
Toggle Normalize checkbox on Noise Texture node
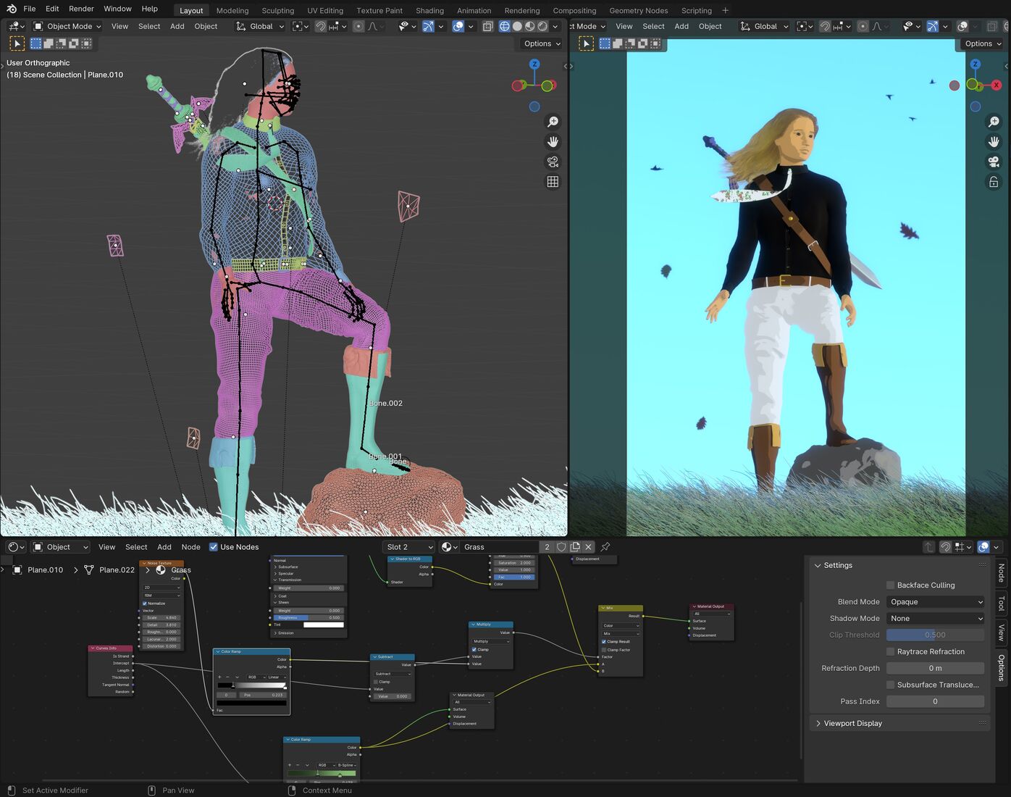point(145,603)
